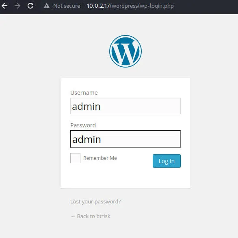
Task: Click empty space inside white login card
Action: pos(125,178)
